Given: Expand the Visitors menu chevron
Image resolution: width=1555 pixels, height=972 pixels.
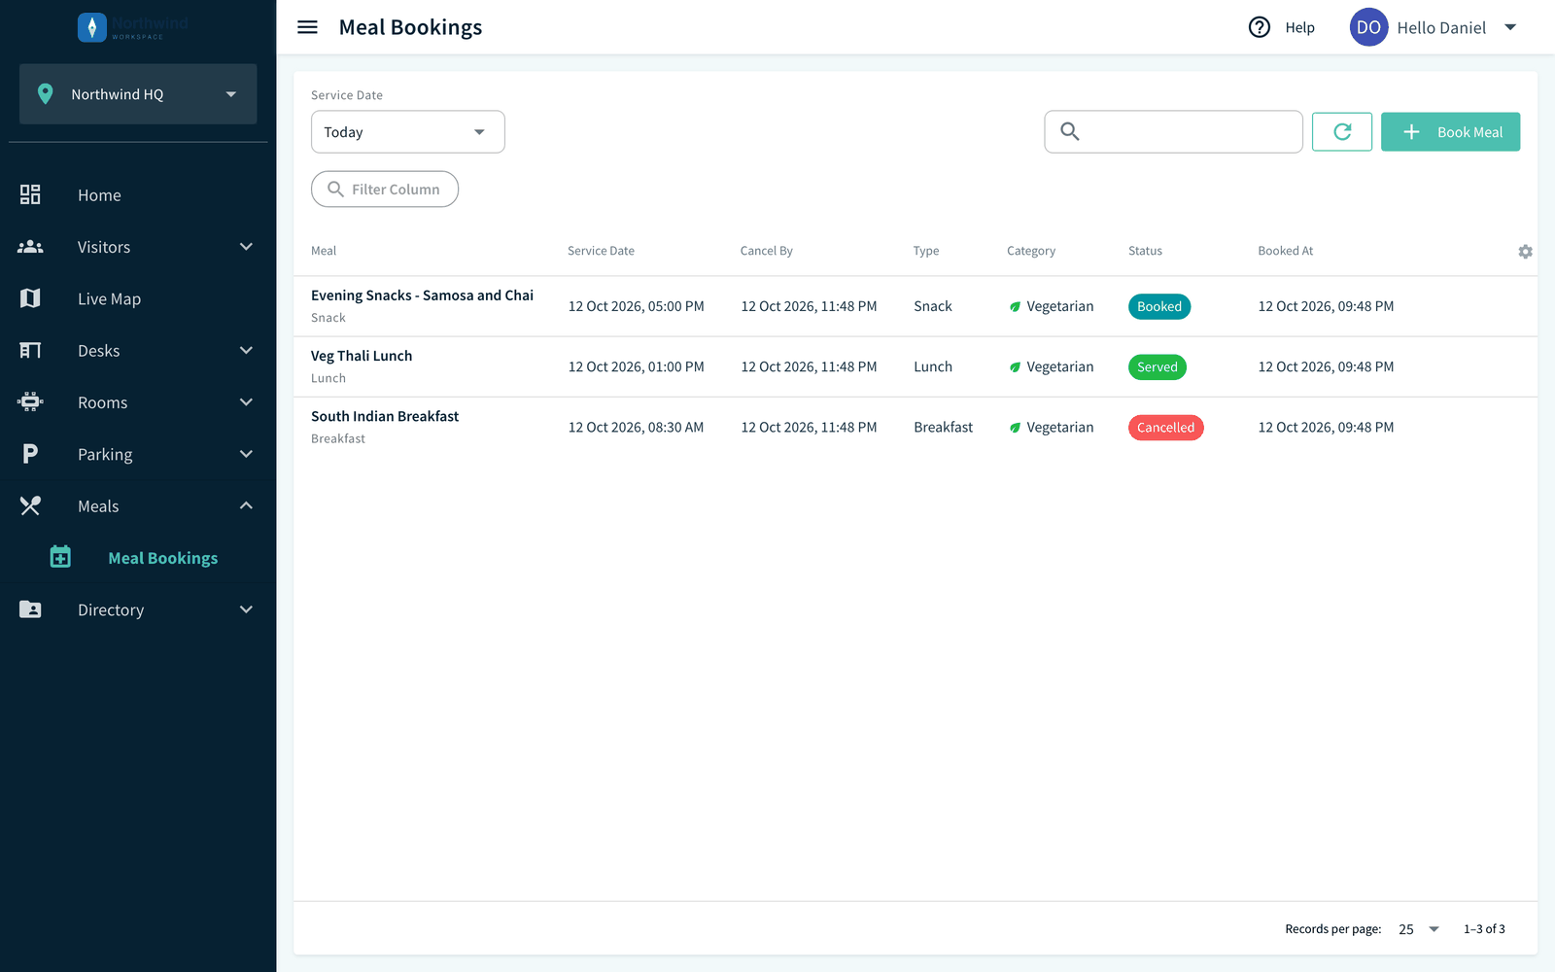Looking at the screenshot, I should pos(246,247).
